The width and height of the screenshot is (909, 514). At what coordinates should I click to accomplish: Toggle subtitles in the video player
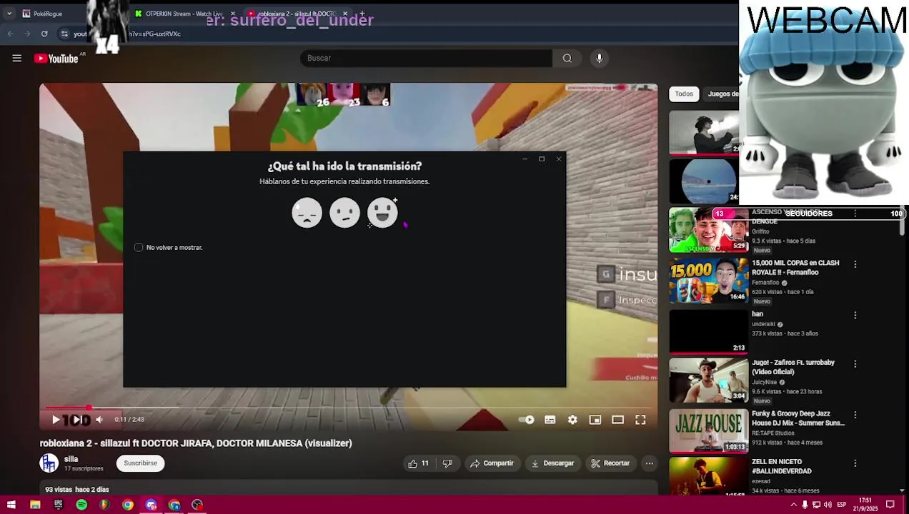550,420
